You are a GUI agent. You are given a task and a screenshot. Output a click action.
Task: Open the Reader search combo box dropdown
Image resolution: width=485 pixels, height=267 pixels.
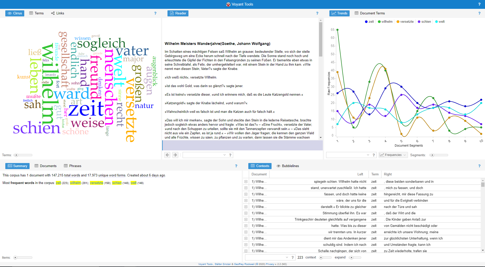click(225, 155)
